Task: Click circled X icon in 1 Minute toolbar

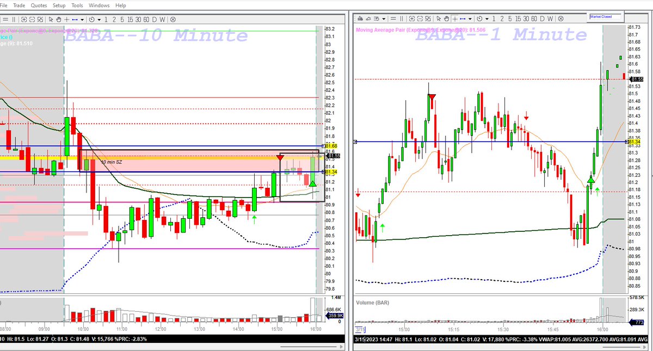Action: click(x=560, y=19)
